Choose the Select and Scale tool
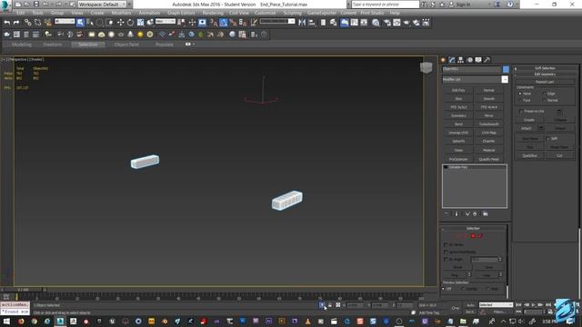Image resolution: width=582 pixels, height=327 pixels. 140,23
